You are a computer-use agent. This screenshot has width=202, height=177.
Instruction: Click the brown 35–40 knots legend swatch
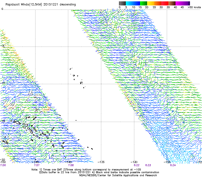coord(172,3)
